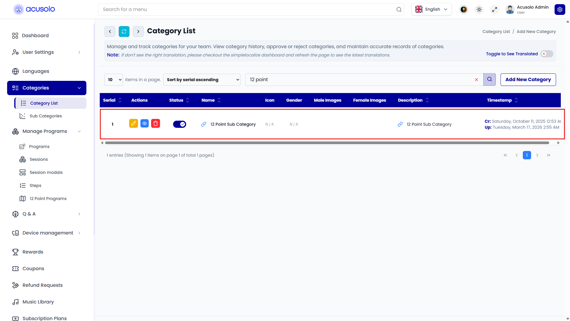Click the Acusolo Admin avatar
Viewport: 570px width, 321px height.
(510, 10)
